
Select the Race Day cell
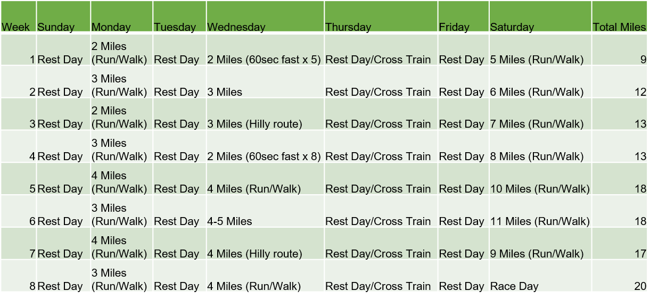[x=514, y=286]
